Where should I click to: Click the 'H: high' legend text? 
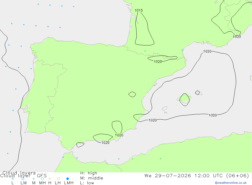click(x=88, y=173)
